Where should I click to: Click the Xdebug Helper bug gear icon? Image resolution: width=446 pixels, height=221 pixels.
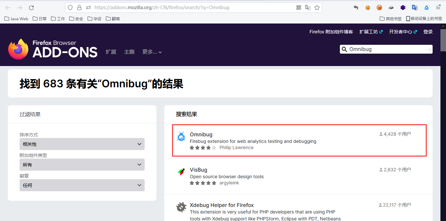181,207
